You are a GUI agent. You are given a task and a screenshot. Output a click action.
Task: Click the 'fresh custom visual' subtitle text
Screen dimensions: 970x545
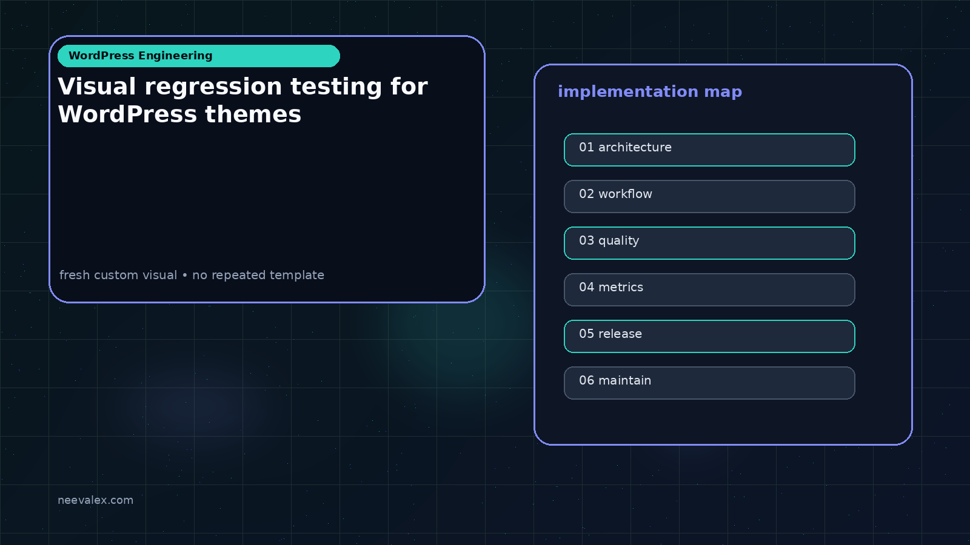[x=192, y=275]
